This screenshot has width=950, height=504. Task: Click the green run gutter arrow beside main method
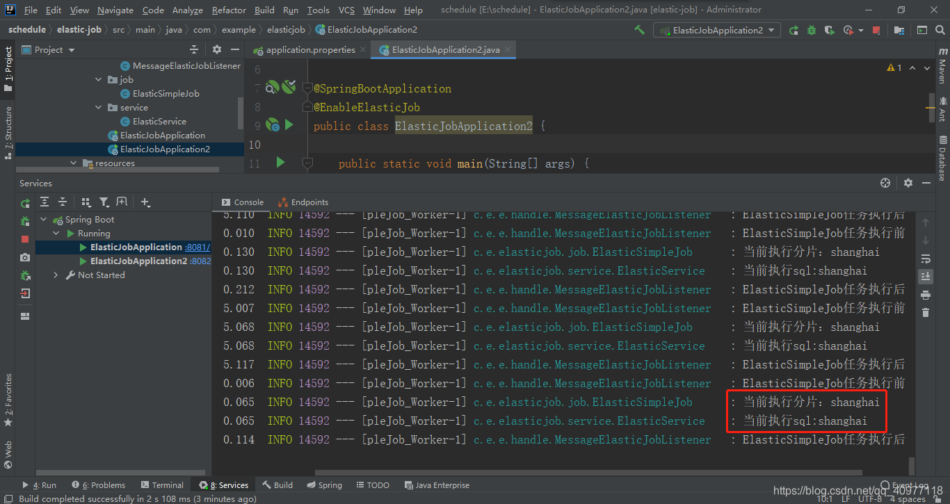tap(280, 162)
